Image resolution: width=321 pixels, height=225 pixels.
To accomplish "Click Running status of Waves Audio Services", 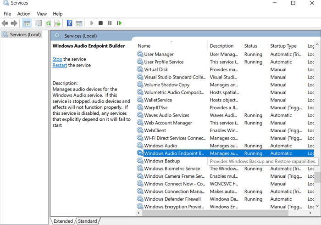I will click(253, 115).
